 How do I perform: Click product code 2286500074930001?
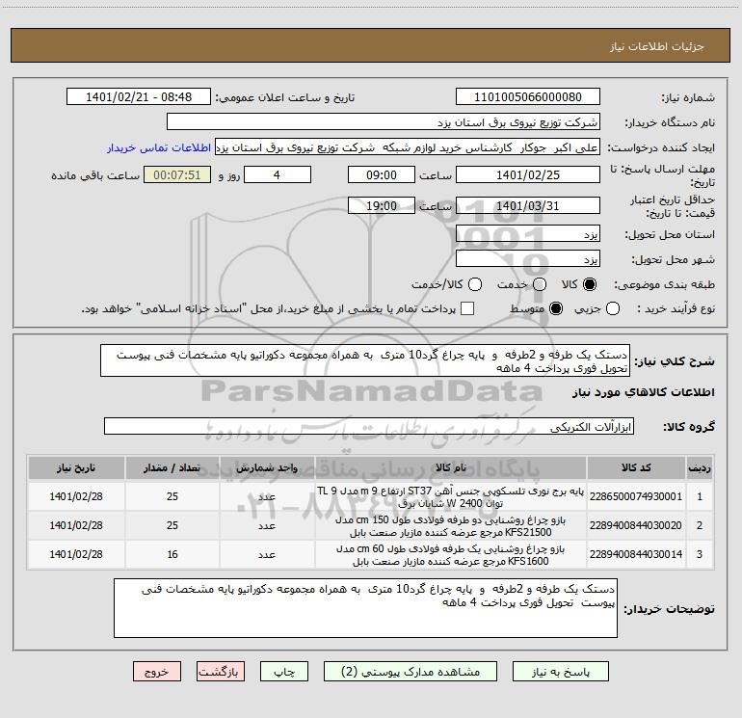tap(636, 496)
